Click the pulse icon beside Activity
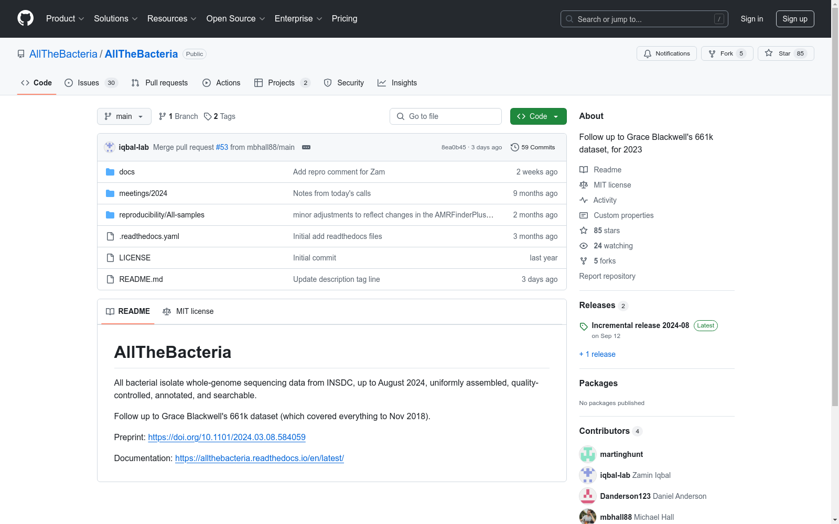The image size is (839, 524). (x=584, y=200)
